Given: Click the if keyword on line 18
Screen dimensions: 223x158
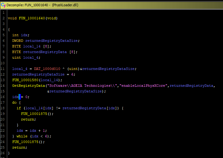Looking at the screenshot, I should point(18,108).
